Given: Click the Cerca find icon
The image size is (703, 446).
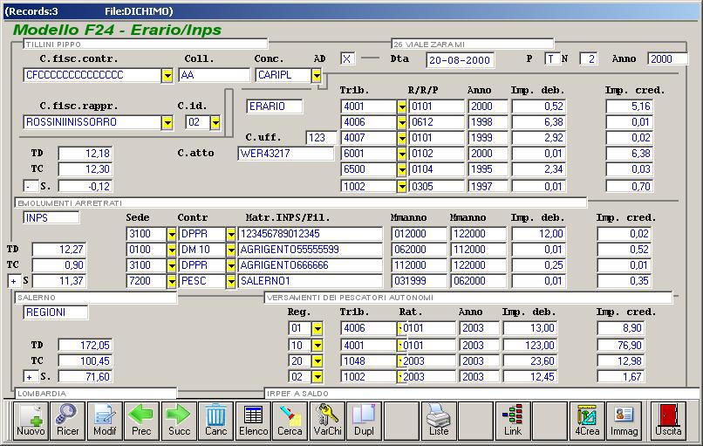Looking at the screenshot, I should click(290, 420).
